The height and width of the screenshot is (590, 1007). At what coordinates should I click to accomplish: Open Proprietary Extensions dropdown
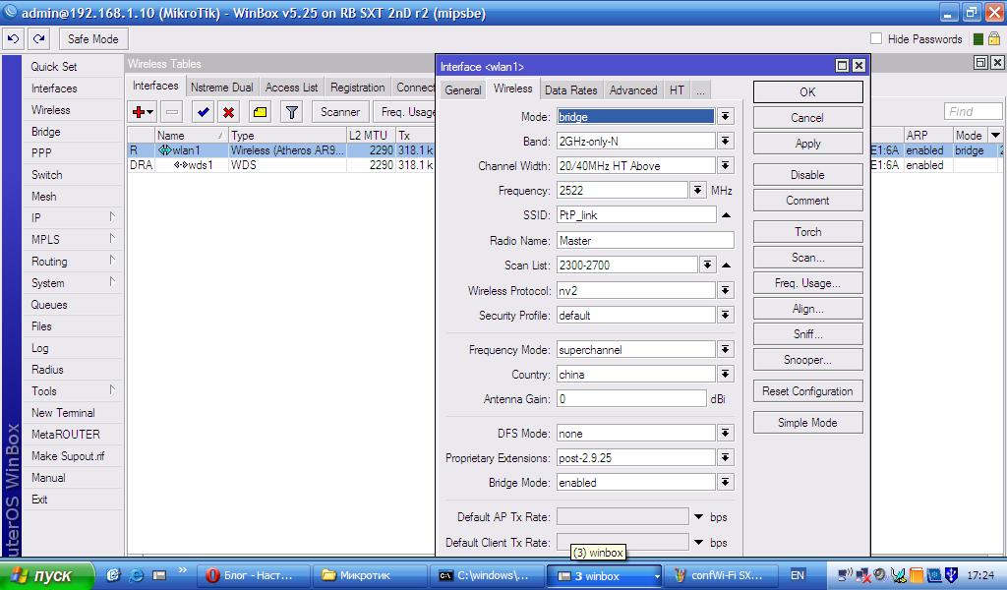(725, 458)
